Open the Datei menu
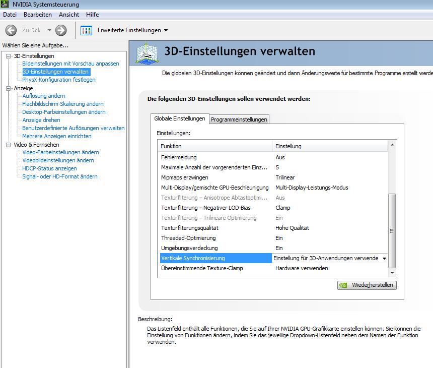 point(10,15)
